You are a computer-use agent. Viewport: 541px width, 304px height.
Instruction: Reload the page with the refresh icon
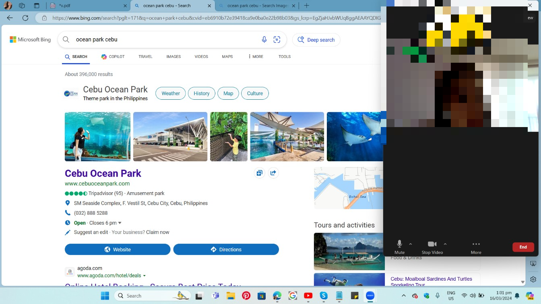(x=25, y=18)
